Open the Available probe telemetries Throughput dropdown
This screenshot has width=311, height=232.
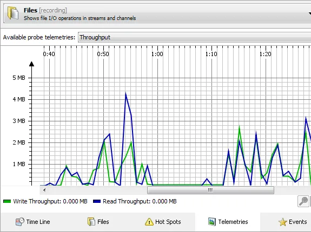(x=195, y=37)
